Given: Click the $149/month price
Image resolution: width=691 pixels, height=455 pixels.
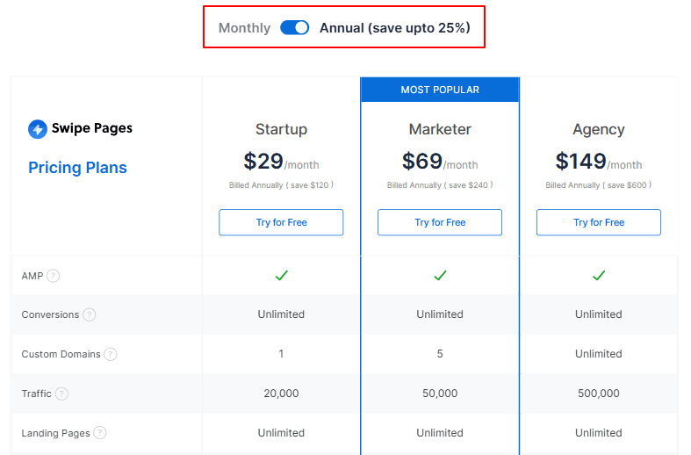Looking at the screenshot, I should point(599,162).
